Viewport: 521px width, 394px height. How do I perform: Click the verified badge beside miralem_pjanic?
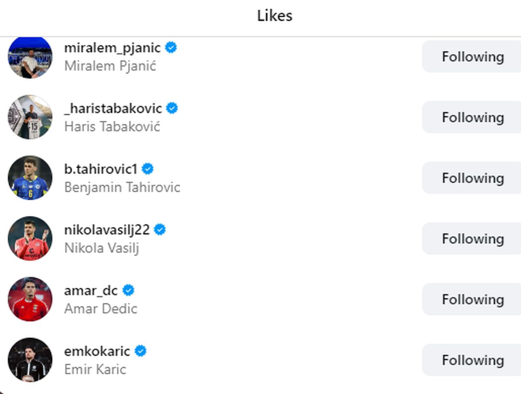(171, 48)
